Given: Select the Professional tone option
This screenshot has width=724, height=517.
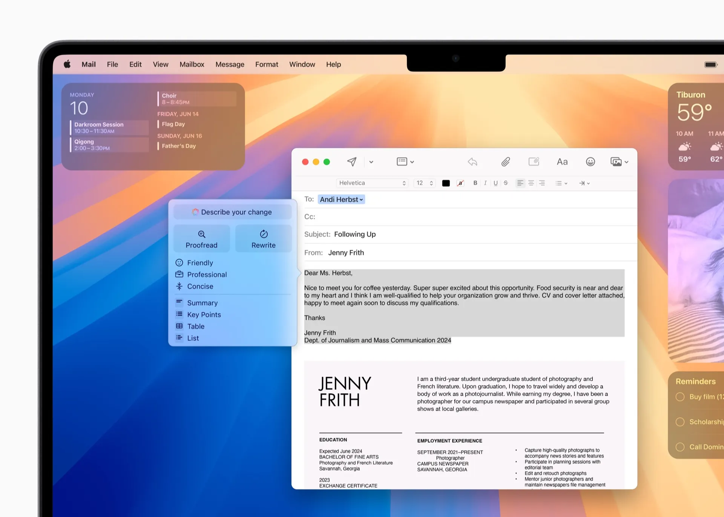Looking at the screenshot, I should [207, 274].
